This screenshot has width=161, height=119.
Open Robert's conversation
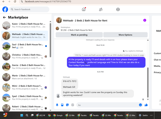tap(24, 108)
